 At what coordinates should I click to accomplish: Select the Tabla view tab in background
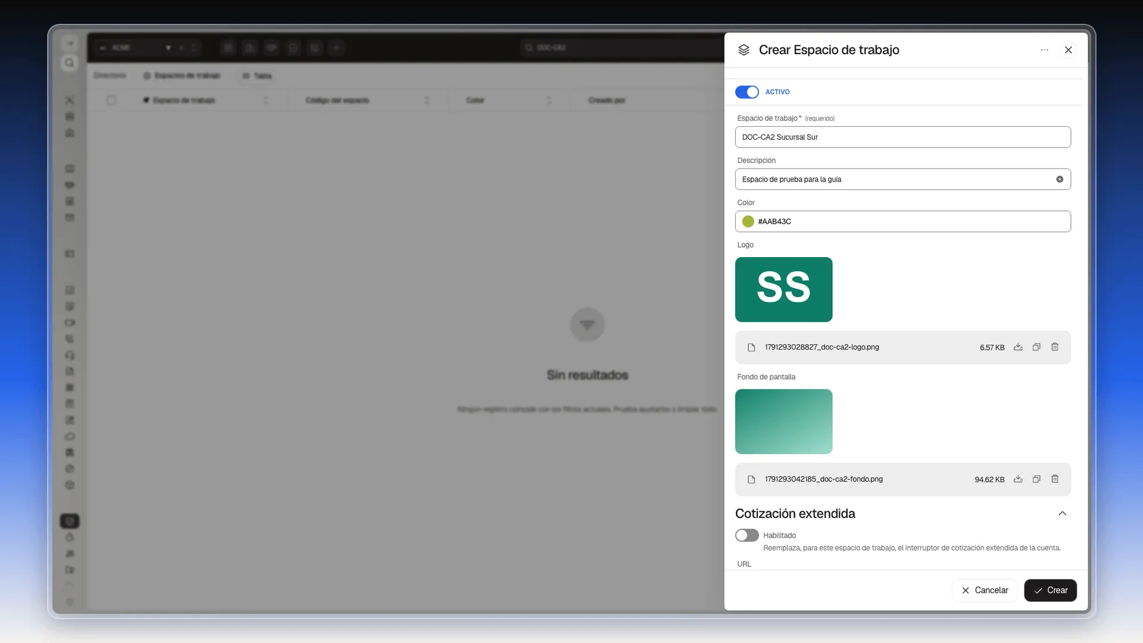[x=257, y=76]
